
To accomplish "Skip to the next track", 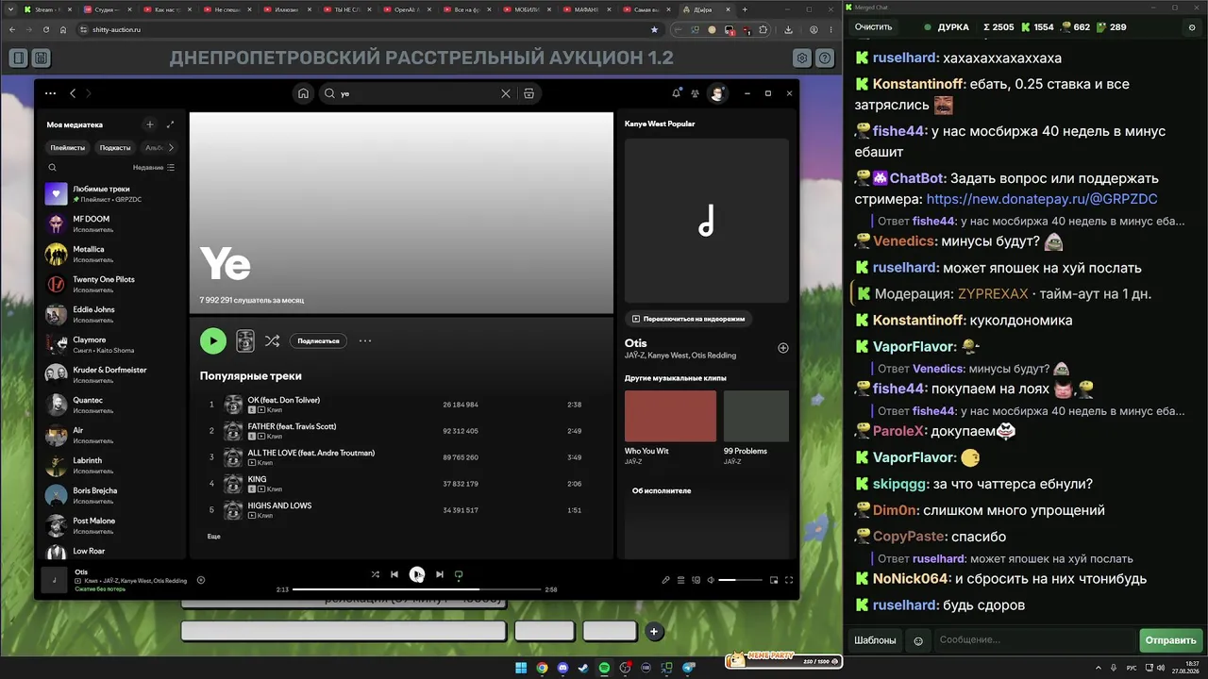I will click(440, 574).
